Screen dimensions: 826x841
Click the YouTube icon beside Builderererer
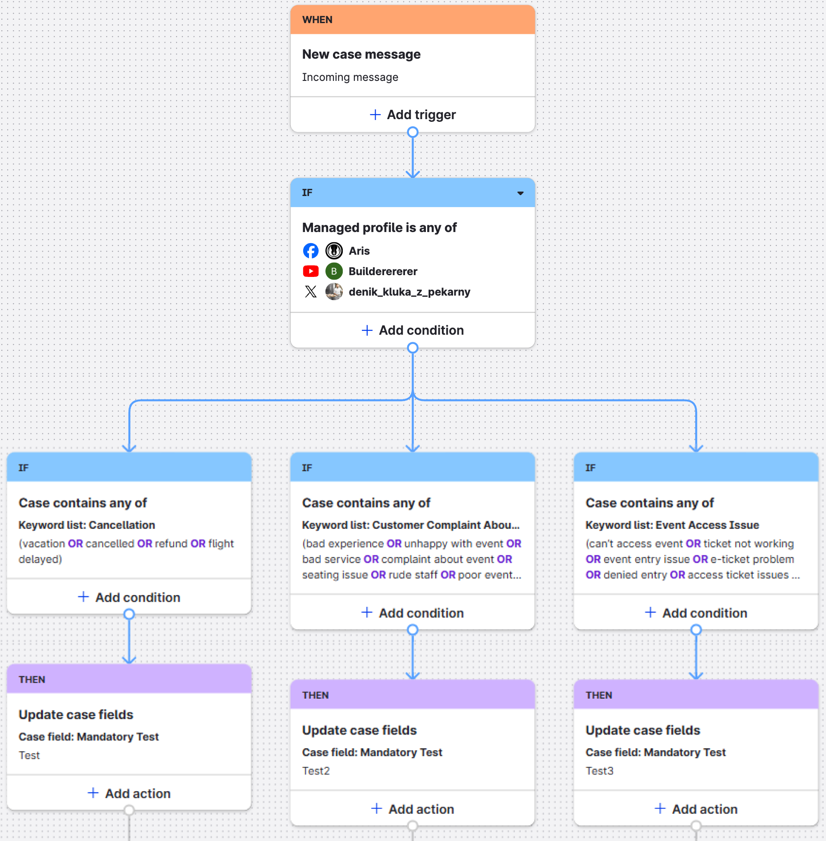coord(311,271)
